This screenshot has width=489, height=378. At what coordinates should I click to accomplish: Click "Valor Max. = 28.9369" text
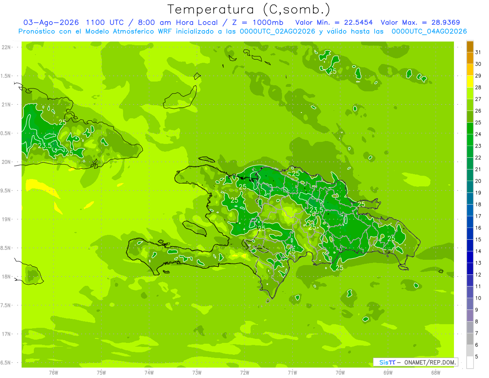coord(421,22)
